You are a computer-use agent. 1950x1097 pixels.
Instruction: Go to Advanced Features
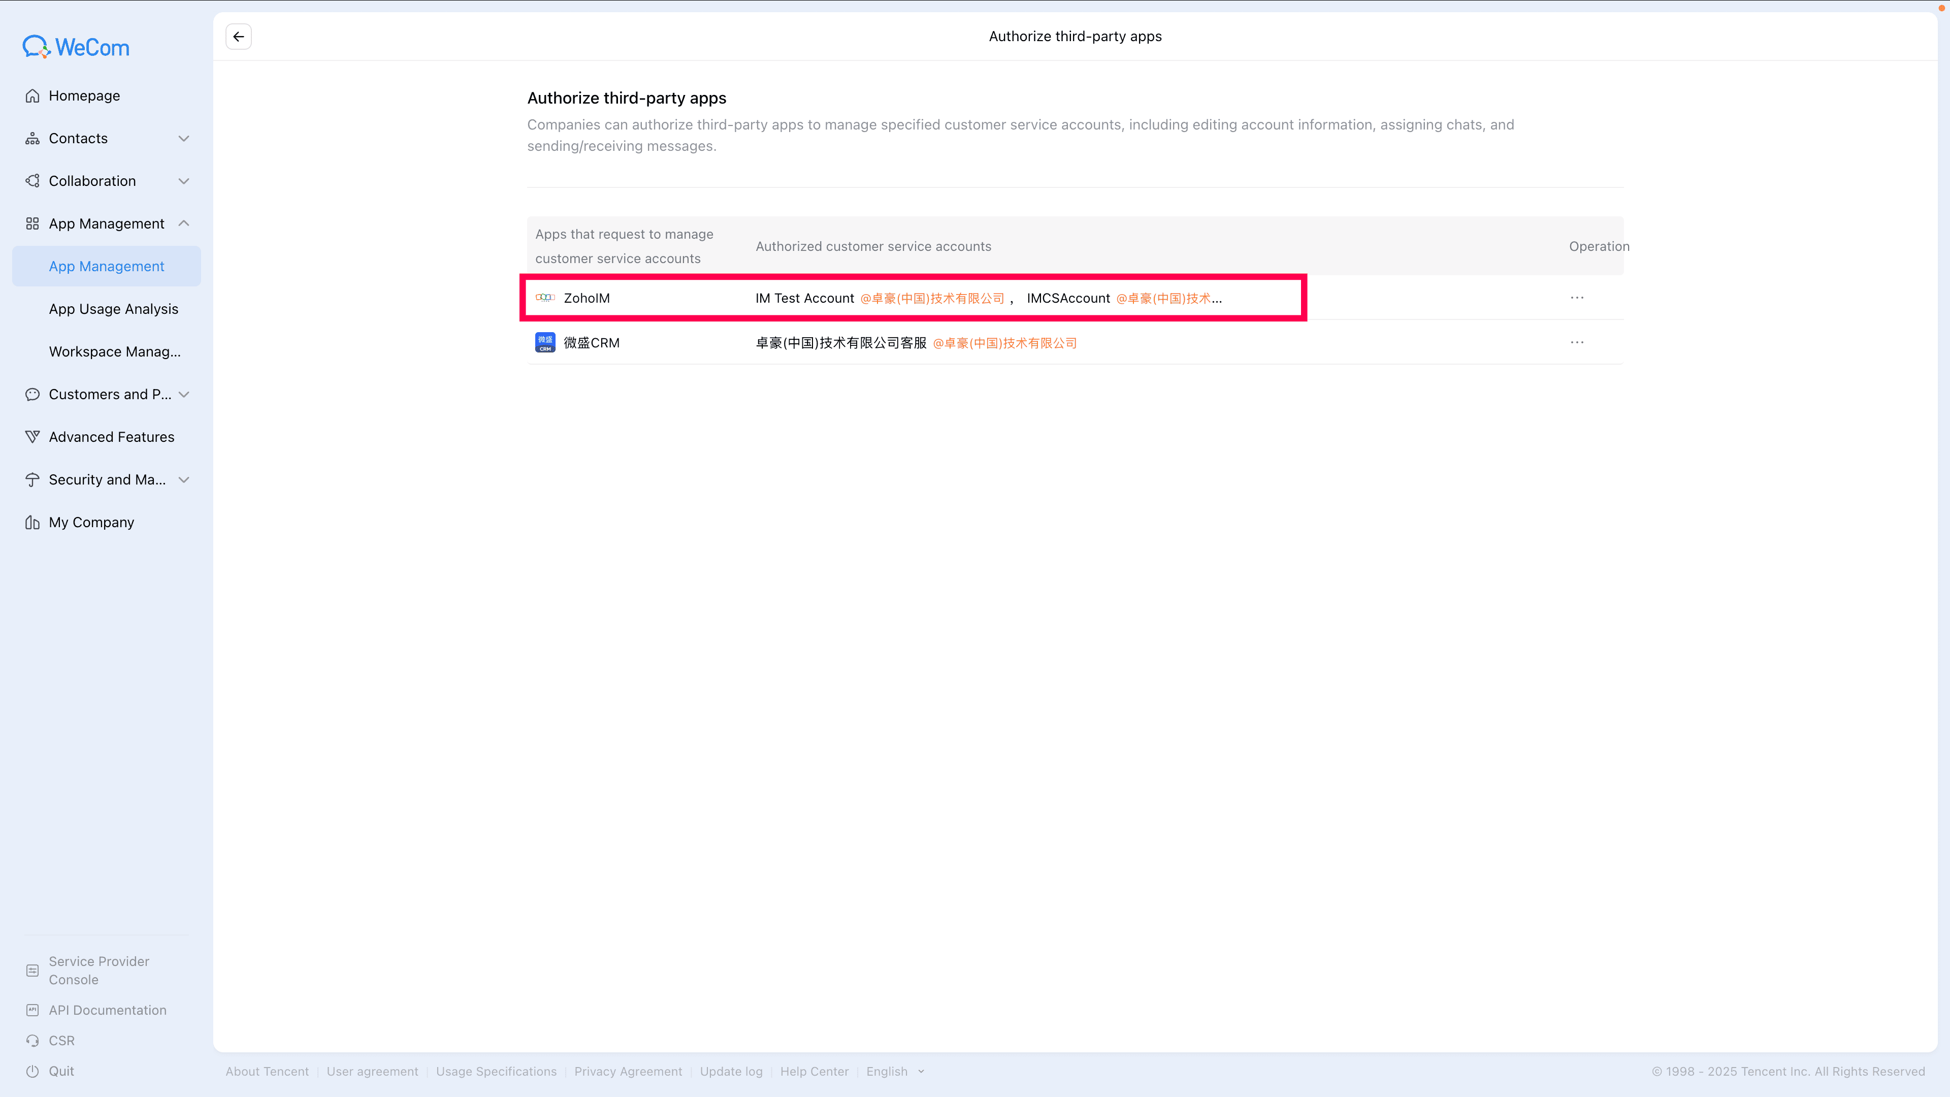(x=111, y=437)
